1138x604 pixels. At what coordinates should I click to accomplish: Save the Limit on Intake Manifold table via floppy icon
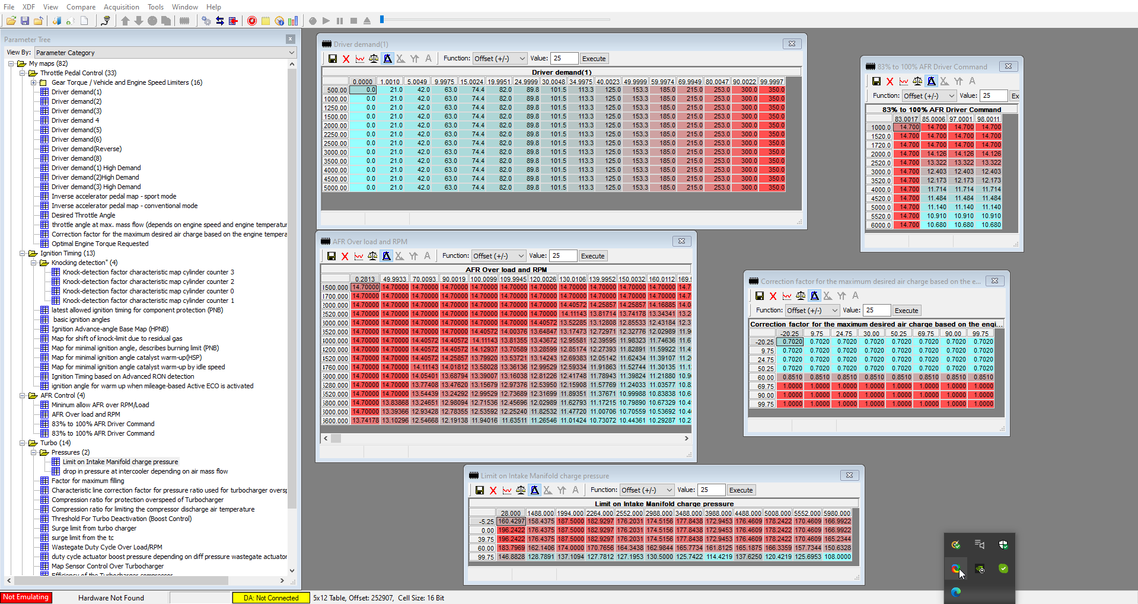[x=480, y=490]
